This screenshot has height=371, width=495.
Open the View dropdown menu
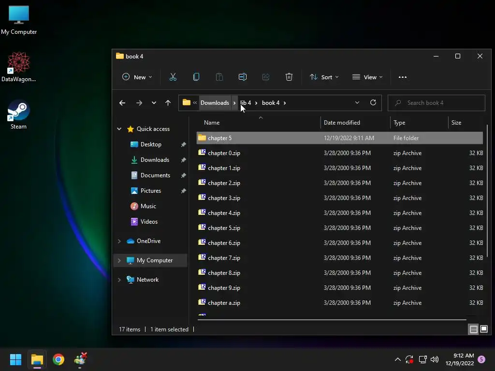(x=367, y=77)
